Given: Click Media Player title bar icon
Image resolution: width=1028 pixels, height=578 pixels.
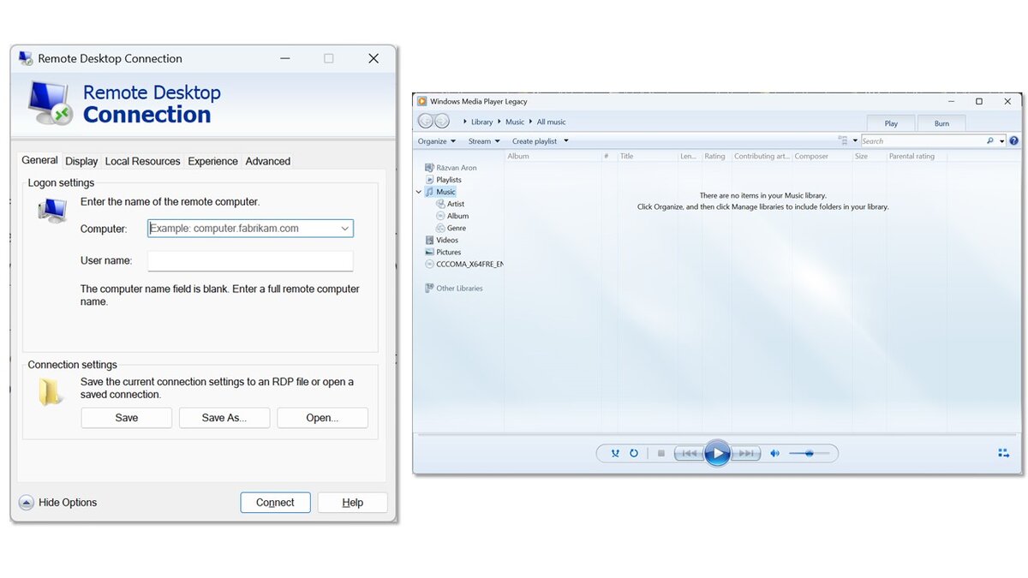Looking at the screenshot, I should [x=422, y=101].
